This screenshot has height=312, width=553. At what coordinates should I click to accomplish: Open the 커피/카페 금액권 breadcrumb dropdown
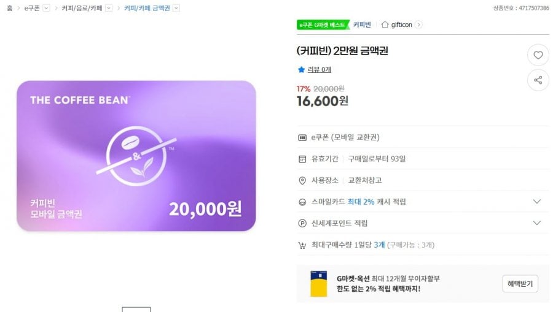click(x=176, y=8)
